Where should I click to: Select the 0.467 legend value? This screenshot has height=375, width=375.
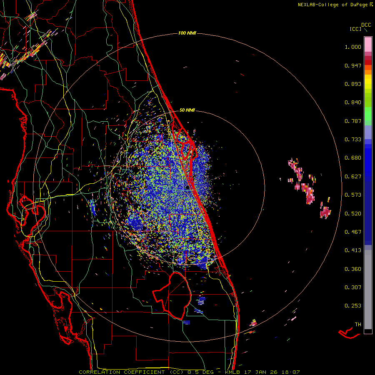pyautogui.click(x=353, y=232)
